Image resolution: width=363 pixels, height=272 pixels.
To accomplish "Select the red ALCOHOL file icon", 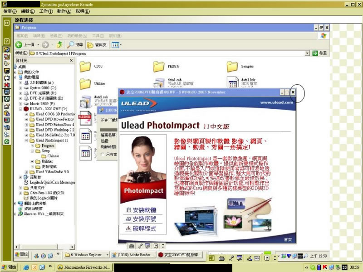I will pyautogui.click(x=85, y=118).
